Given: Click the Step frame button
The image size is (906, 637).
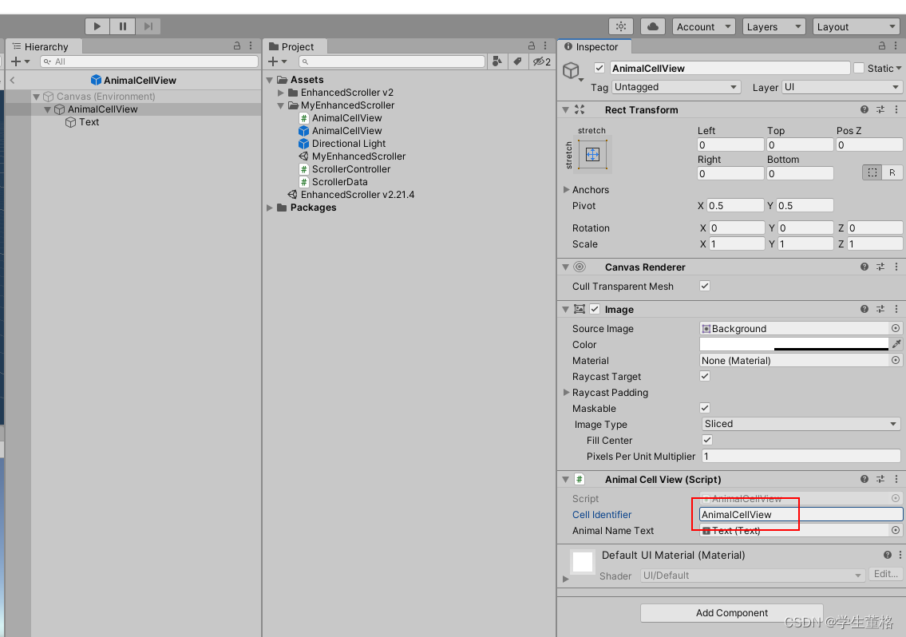Looking at the screenshot, I should (148, 26).
